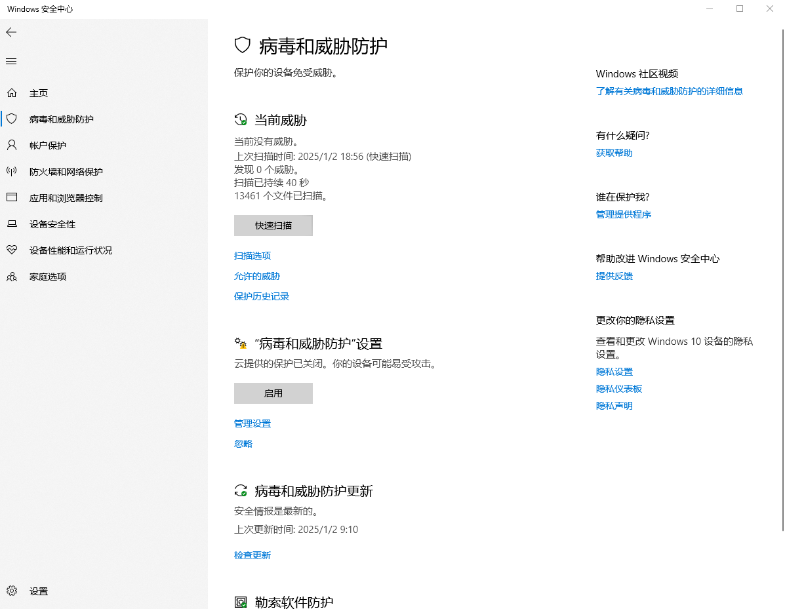This screenshot has width=785, height=609.
Task: View 保护历史记录
Action: click(261, 296)
